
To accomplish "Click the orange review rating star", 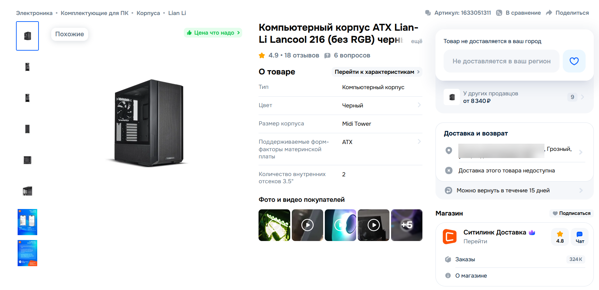I will pyautogui.click(x=262, y=56).
